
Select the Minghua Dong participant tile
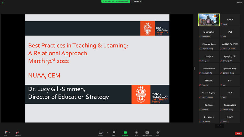[x=209, y=45]
